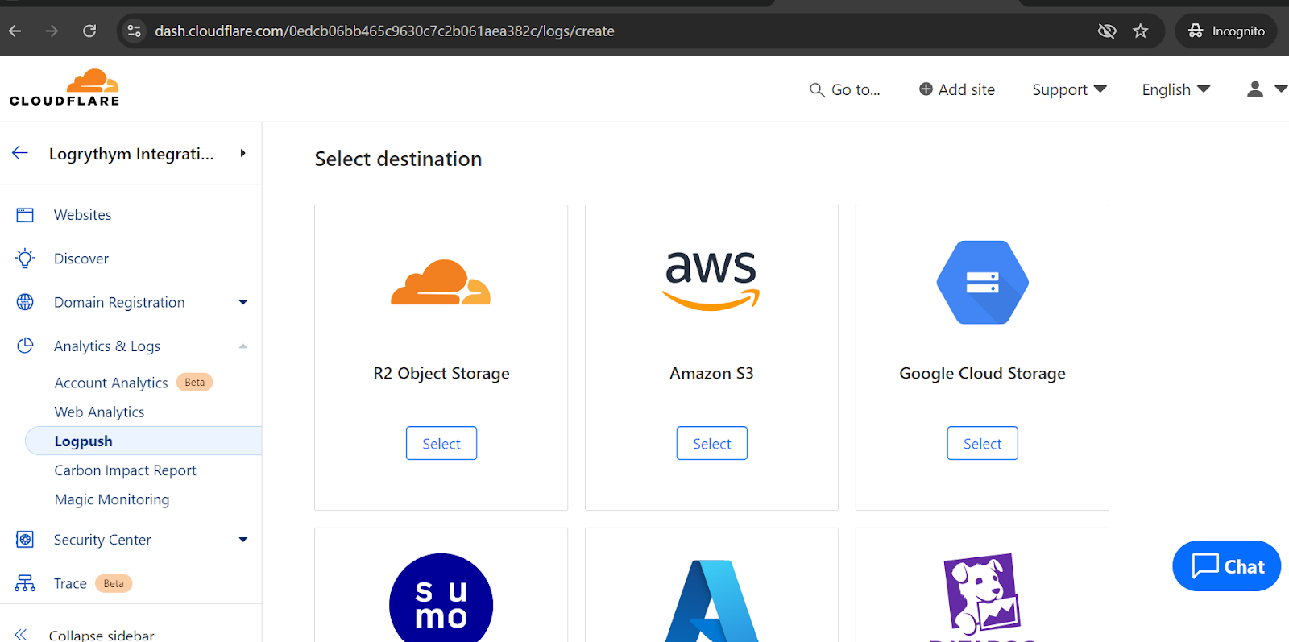Image resolution: width=1289 pixels, height=642 pixels.
Task: Go to Carbon Impact Report
Action: point(125,470)
